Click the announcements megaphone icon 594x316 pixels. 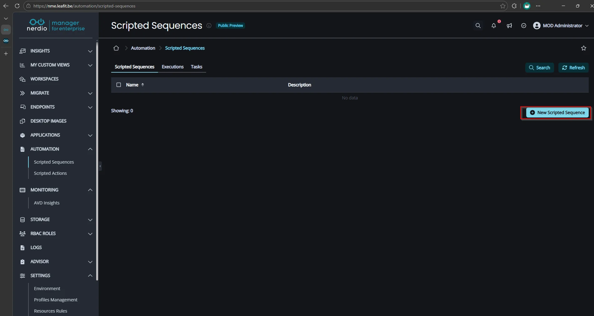pyautogui.click(x=509, y=26)
